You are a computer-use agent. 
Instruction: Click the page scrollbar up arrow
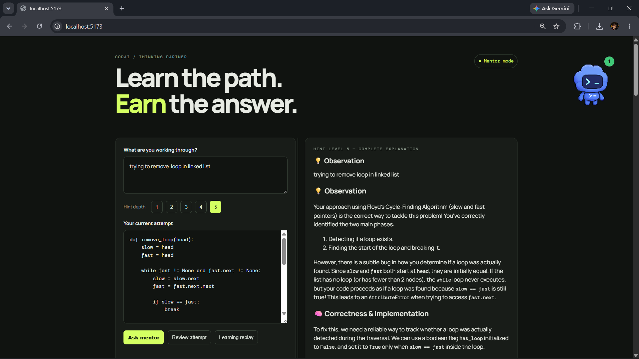coord(636,40)
